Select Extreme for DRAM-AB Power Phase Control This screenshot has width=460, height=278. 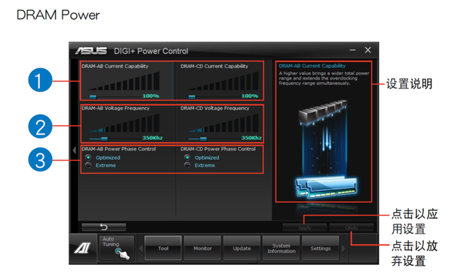tap(88, 165)
